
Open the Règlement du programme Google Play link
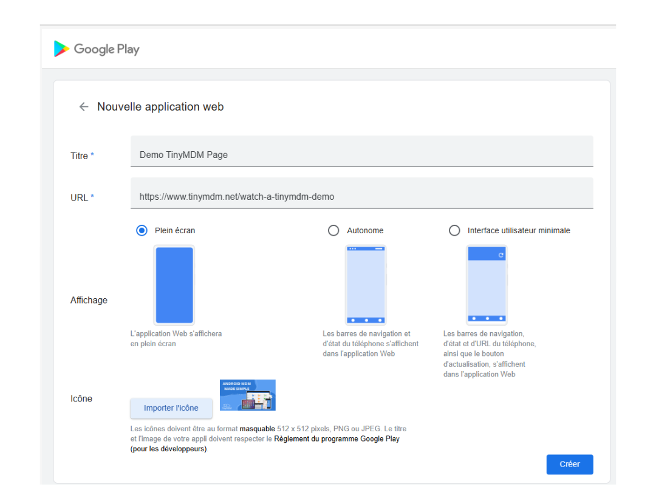[337, 439]
